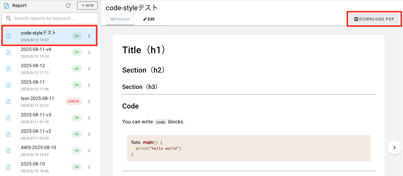Image resolution: width=403 pixels, height=176 pixels.
Task: Open the 2025-08-11 report dated 17:06
Action: 49,85
